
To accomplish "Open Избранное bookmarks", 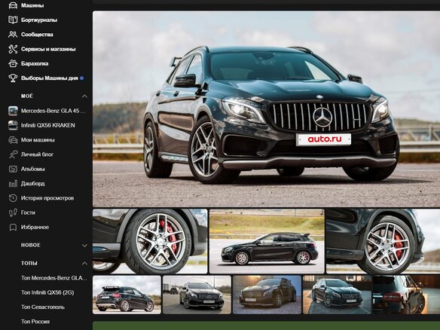I will (x=35, y=228).
